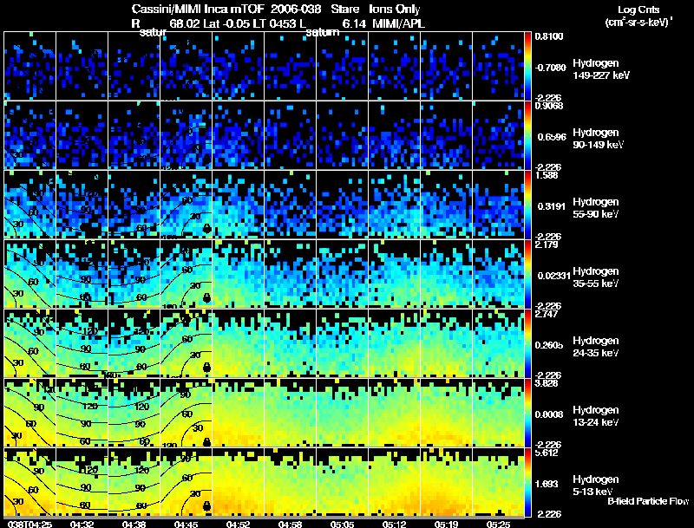Jump to the 04:52 time label
694x528 pixels.
point(237,523)
